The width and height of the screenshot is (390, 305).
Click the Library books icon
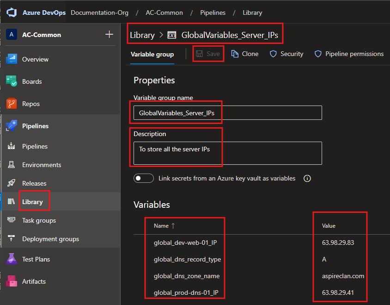pyautogui.click(x=11, y=201)
